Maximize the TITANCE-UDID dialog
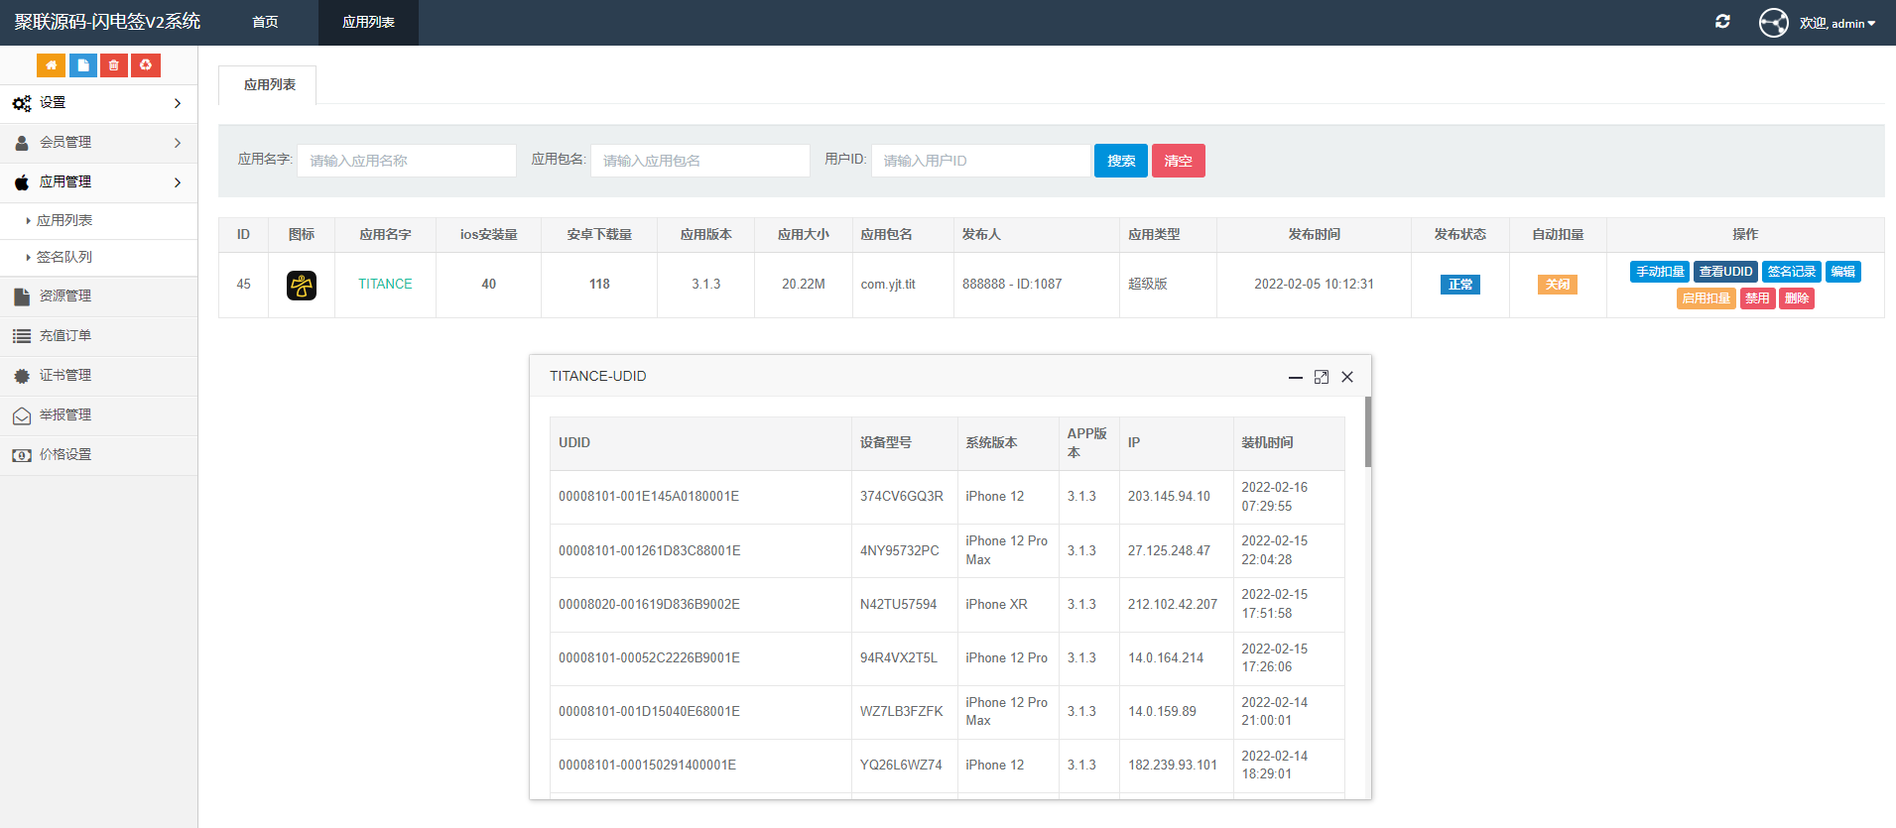 1322,377
